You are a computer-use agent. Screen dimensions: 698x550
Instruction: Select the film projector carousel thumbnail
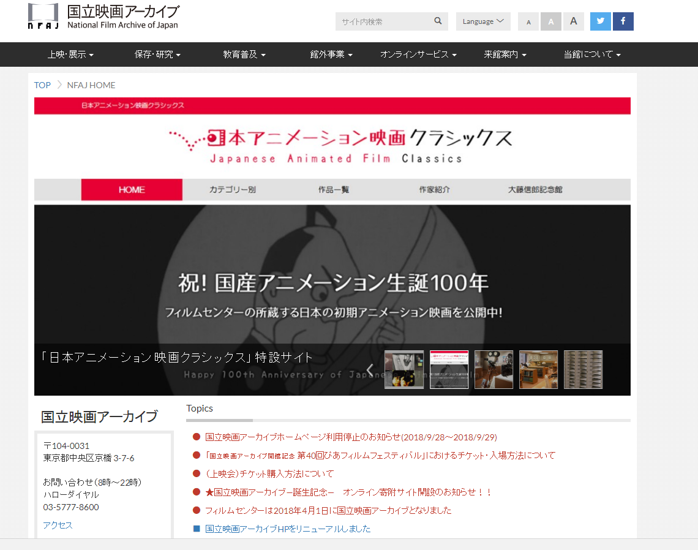pyautogui.click(x=493, y=369)
